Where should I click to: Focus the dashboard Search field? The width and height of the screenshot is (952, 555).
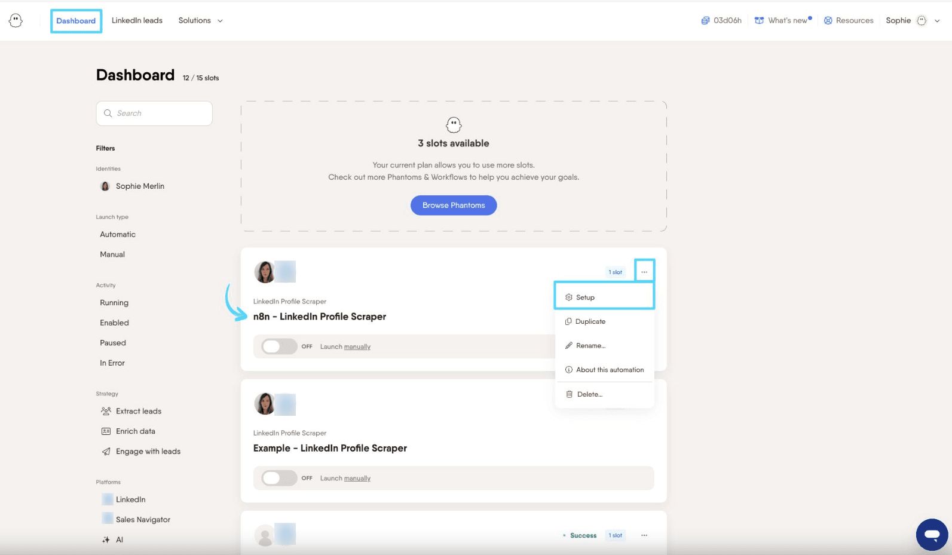point(154,114)
